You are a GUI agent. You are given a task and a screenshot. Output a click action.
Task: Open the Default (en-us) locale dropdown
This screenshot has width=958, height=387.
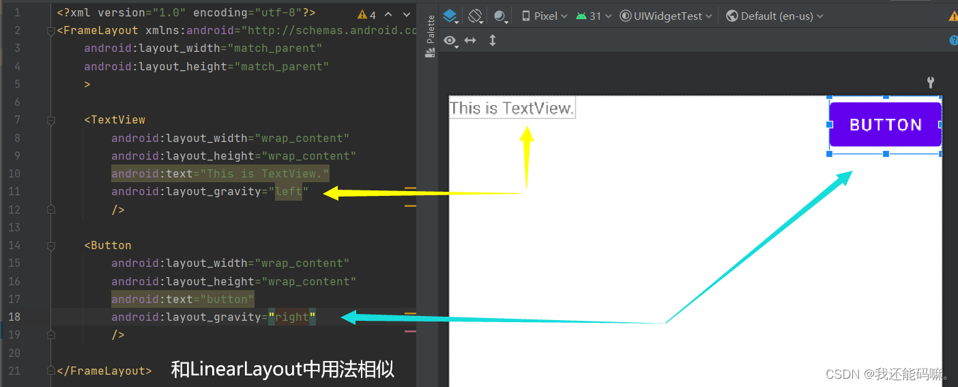(774, 16)
